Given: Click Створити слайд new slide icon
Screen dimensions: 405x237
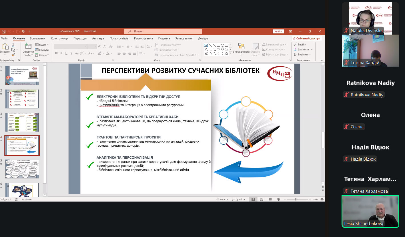Looking at the screenshot, I should [x=28, y=47].
